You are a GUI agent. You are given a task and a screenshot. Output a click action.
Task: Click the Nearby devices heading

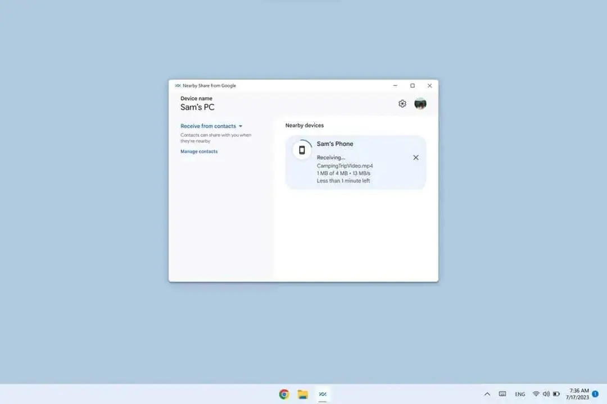(x=305, y=125)
